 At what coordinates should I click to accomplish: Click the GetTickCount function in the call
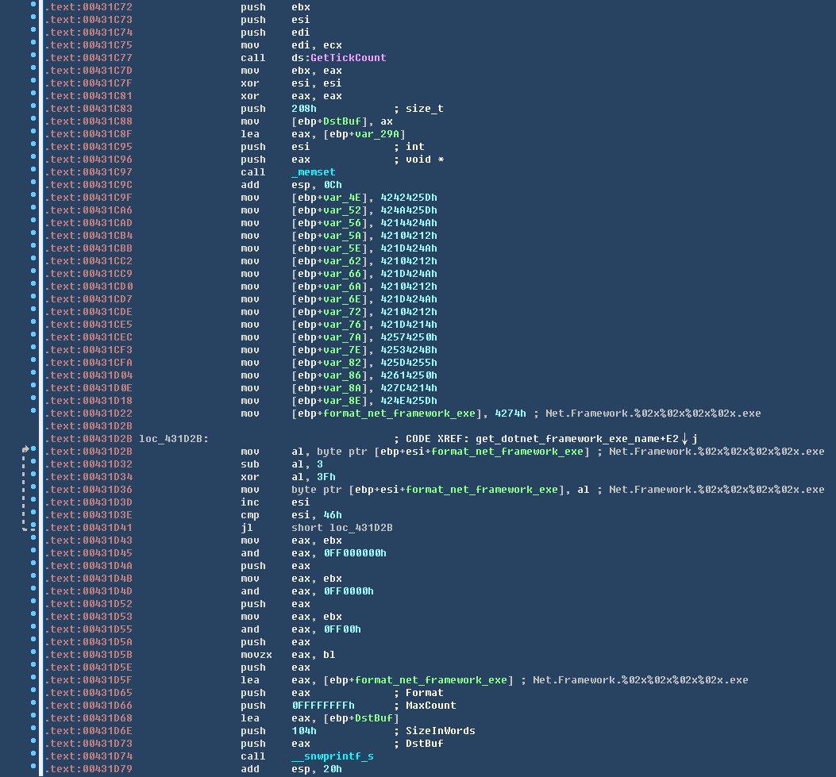(x=349, y=58)
